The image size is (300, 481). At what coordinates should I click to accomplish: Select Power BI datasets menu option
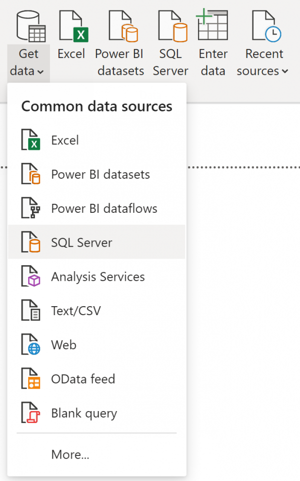(100, 174)
